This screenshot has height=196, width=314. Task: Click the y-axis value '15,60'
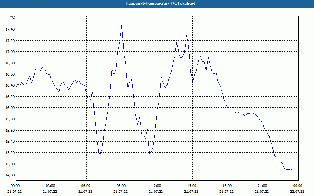click(11, 131)
